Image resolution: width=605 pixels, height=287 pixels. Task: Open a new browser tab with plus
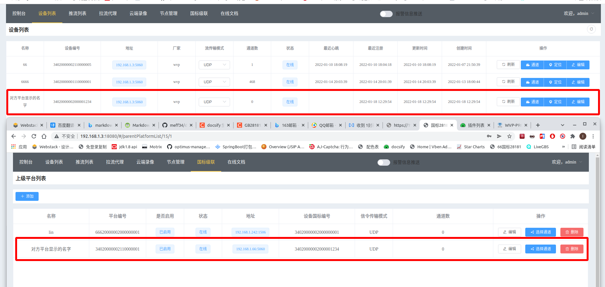[x=538, y=125]
